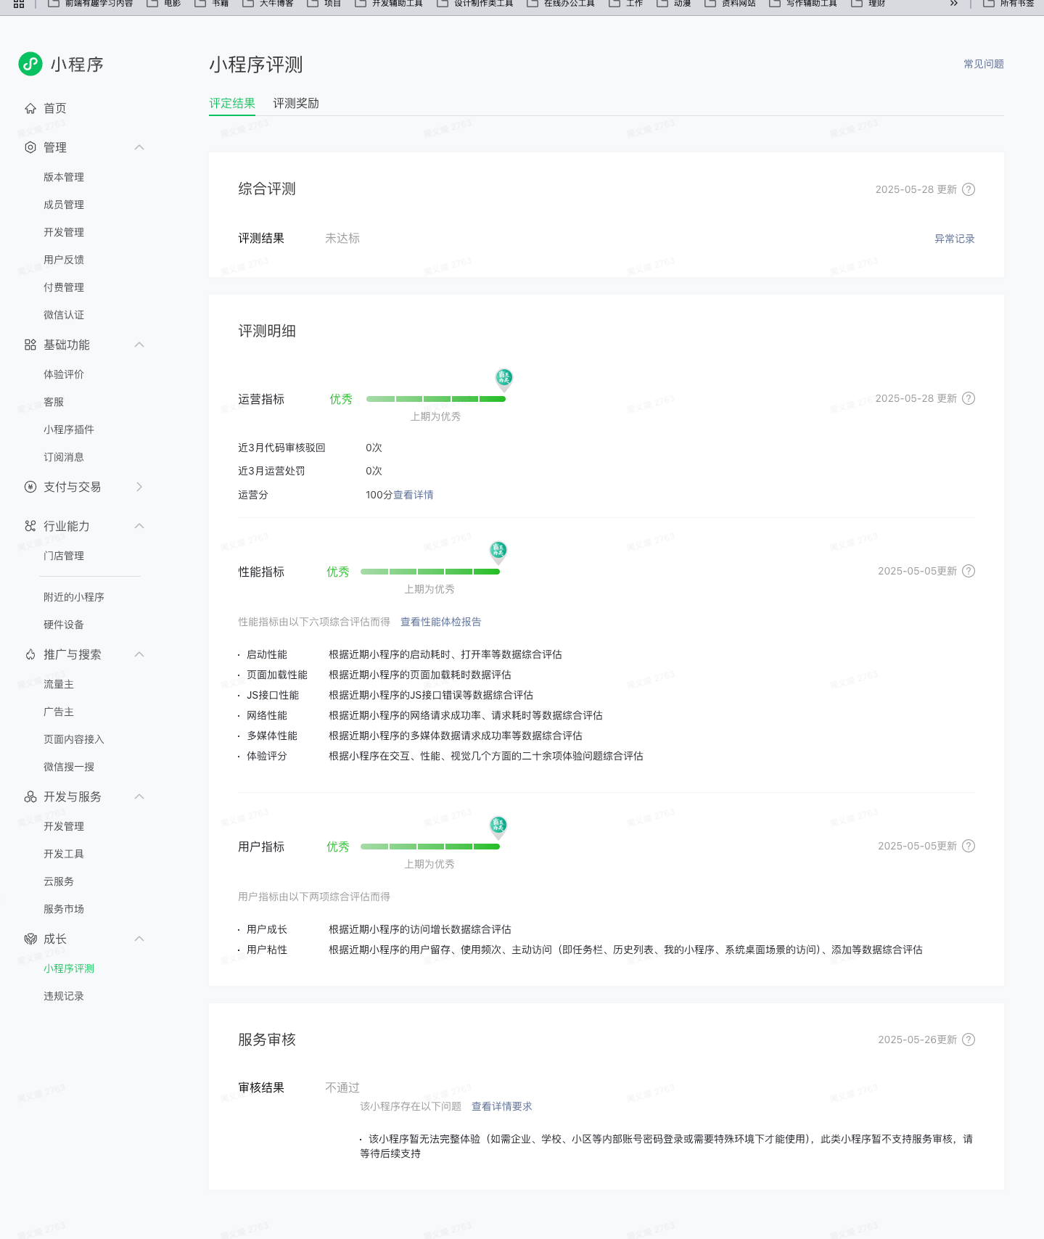Switch to the 评定结果 tab
Viewport: 1044px width, 1239px height.
[x=232, y=103]
